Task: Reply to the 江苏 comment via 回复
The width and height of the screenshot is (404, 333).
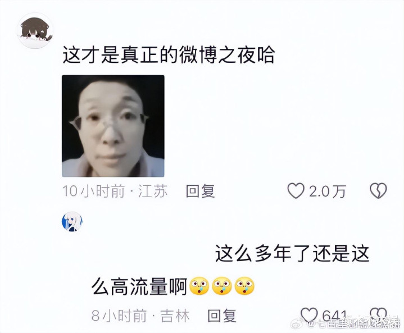Action: [200, 191]
